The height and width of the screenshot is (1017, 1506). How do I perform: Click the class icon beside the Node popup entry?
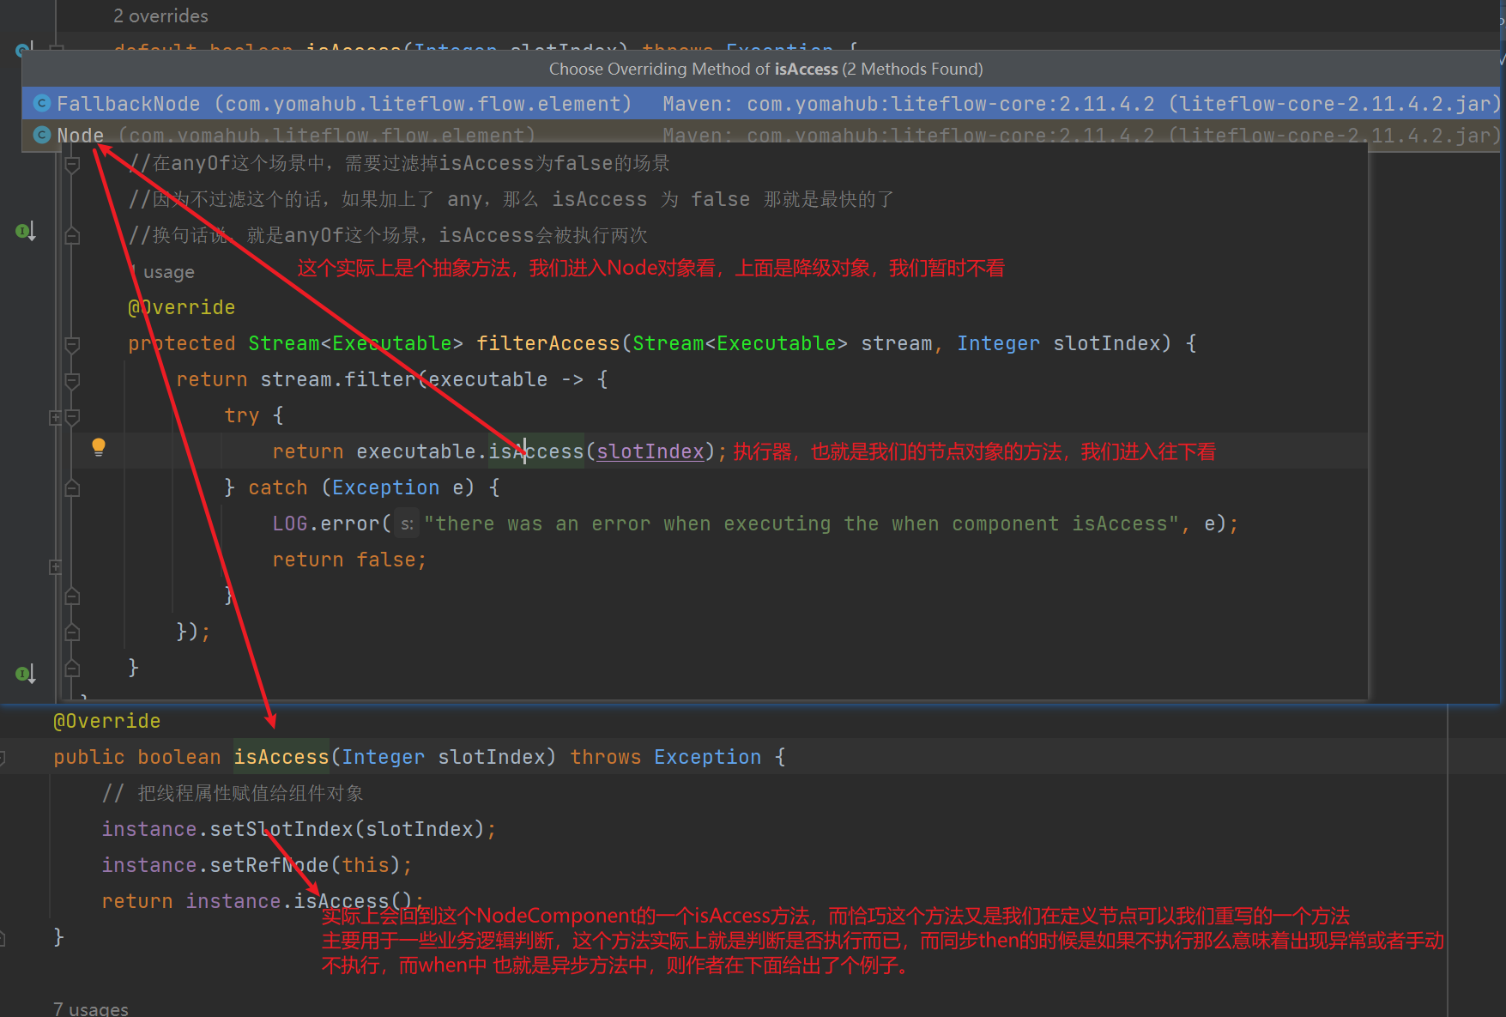point(41,135)
